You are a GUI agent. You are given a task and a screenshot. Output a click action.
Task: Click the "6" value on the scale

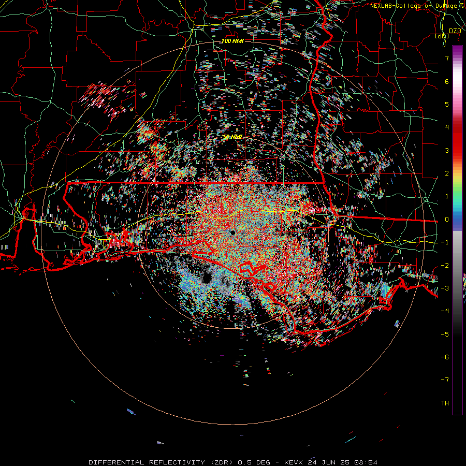point(447,81)
